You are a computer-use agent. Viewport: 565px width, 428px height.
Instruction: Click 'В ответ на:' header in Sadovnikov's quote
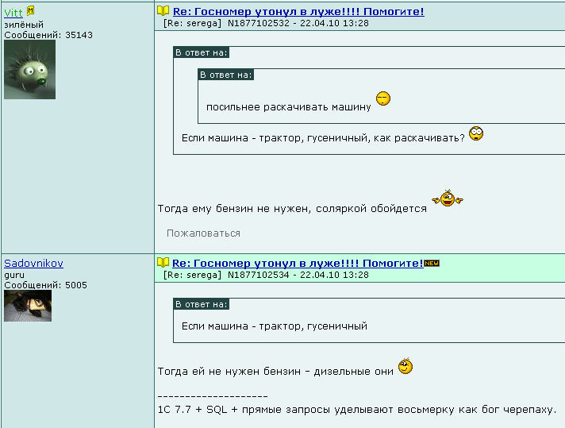coord(202,304)
